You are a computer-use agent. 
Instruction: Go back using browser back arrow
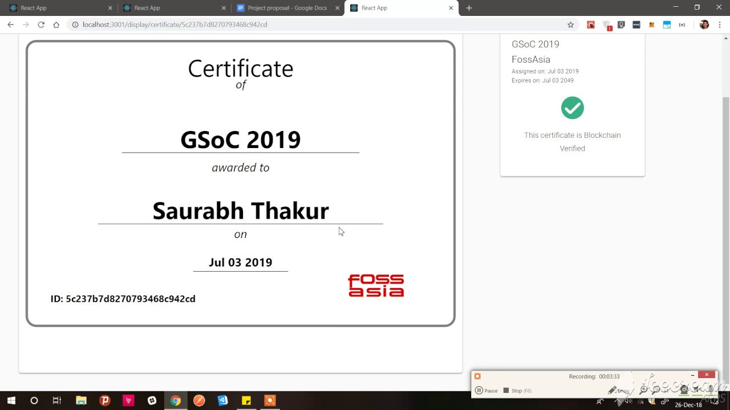[10, 24]
